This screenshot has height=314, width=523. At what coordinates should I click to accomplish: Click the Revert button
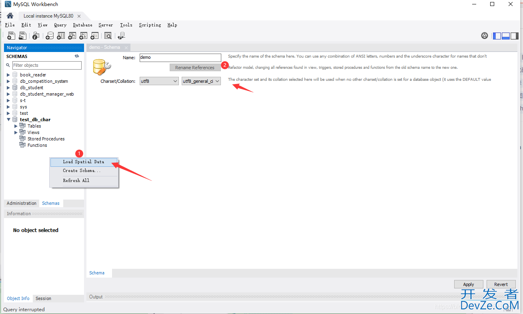(x=501, y=284)
